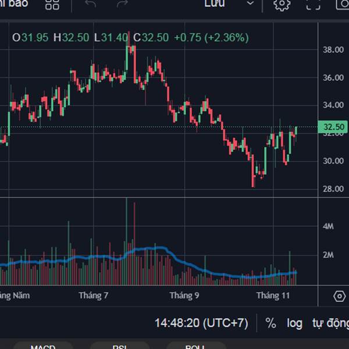
Task: Open axis settings hexagon icon by time axis
Action: click(x=340, y=296)
